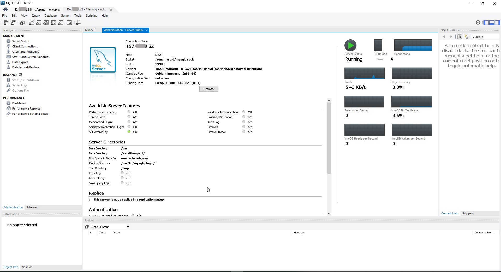
Task: Open the File menu
Action: (5, 16)
